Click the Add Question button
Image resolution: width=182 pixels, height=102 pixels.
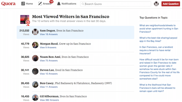[x=170, y=4]
